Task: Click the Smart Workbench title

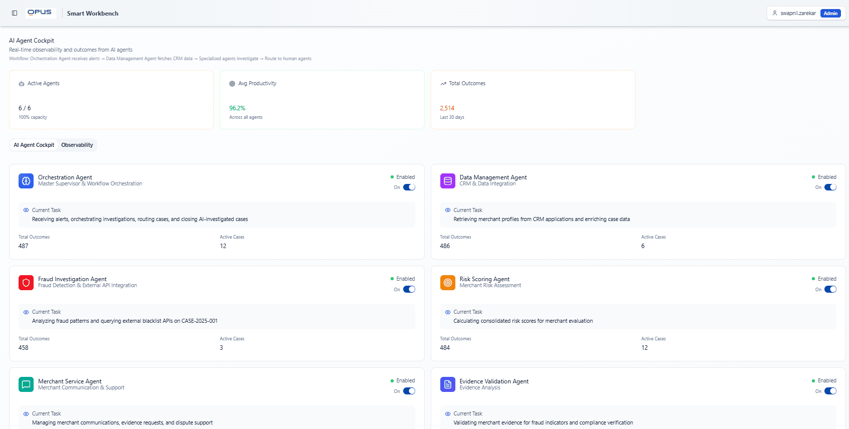Action: (93, 14)
